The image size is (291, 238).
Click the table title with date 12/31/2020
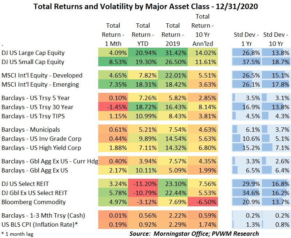pos(145,6)
